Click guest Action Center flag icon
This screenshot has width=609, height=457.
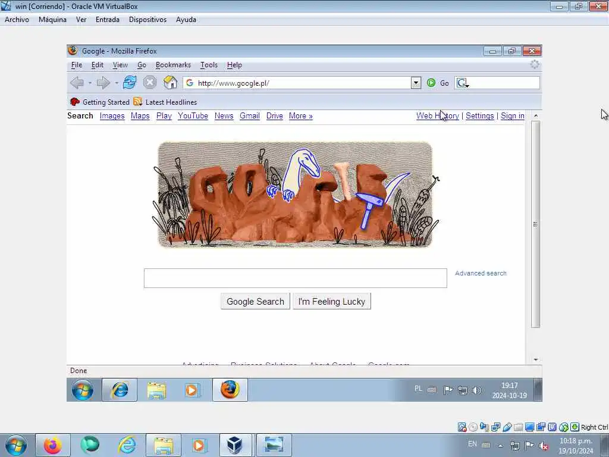(x=448, y=390)
